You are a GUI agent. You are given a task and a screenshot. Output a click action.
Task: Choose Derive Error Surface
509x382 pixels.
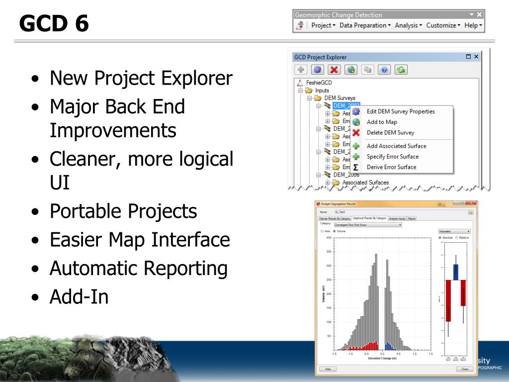[402, 167]
